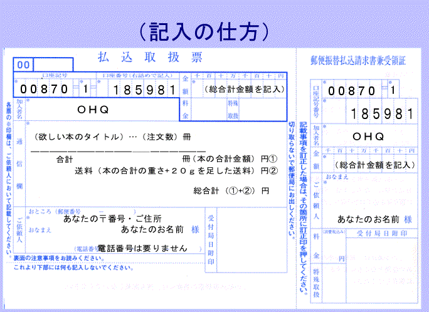Click the line (欲しい本のタイトル)…(注文数) 冊
429x312 pixels.
pyautogui.click(x=112, y=137)
